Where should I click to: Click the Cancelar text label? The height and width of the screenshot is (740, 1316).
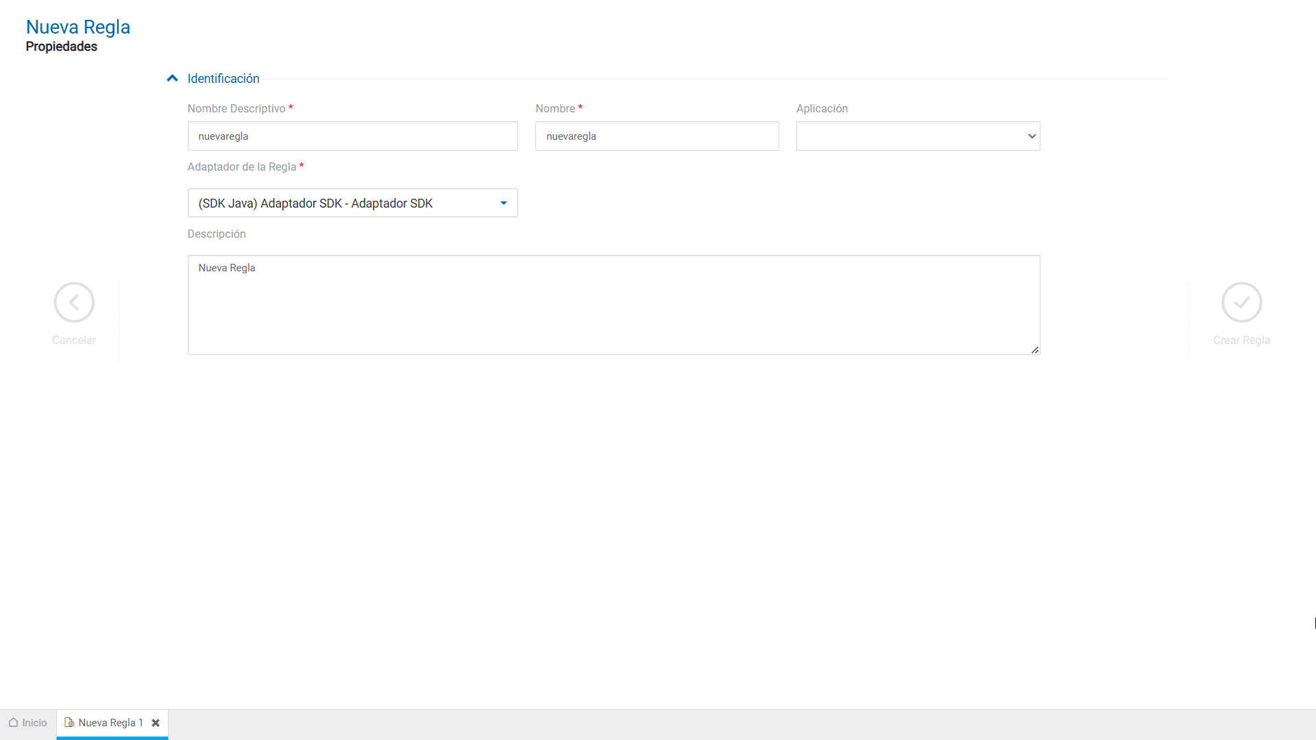point(74,341)
